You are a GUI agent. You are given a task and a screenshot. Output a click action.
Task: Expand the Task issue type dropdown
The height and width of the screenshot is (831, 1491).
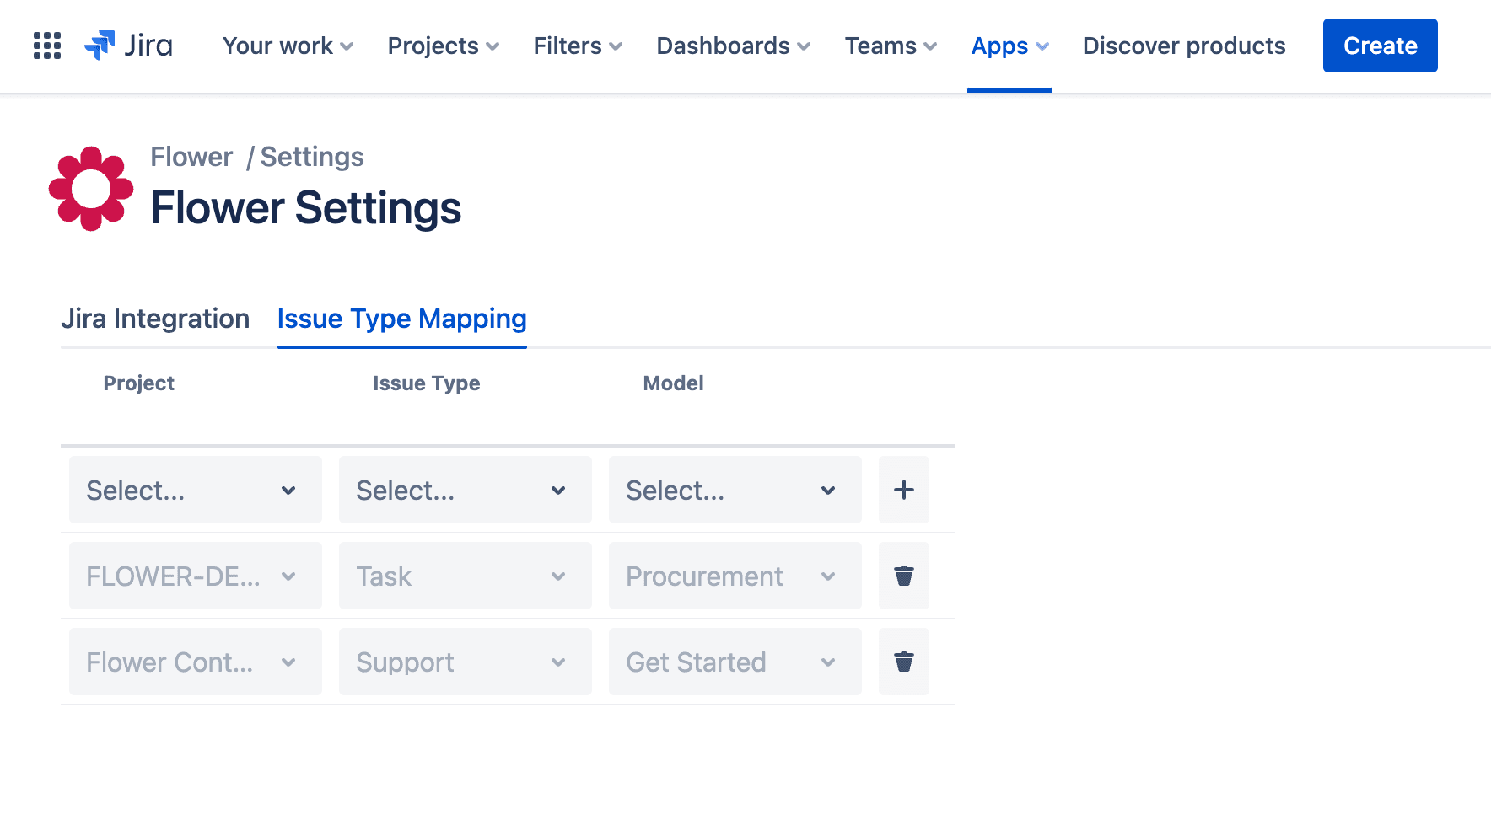coord(465,576)
